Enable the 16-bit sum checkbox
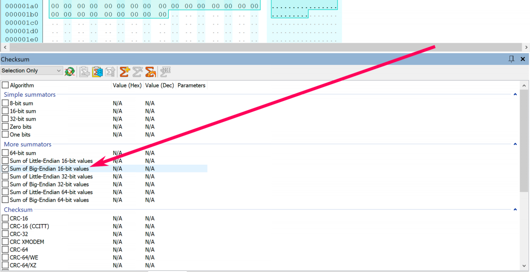Viewport: 530px width, 272px height. (x=5, y=111)
